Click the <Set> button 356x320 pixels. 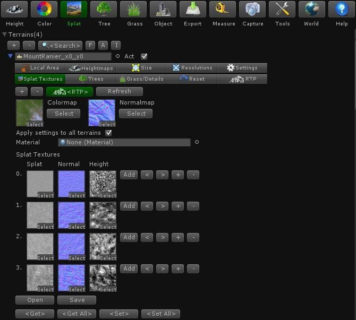pos(118,314)
